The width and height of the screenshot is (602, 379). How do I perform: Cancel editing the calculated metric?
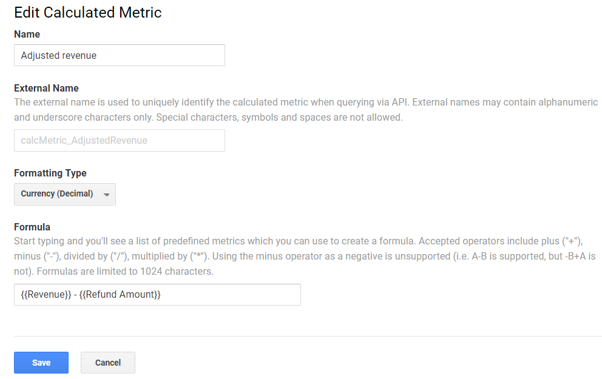(108, 363)
